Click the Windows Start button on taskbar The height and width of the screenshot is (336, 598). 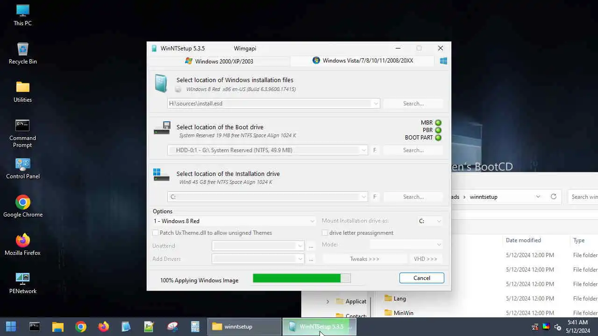tap(11, 327)
